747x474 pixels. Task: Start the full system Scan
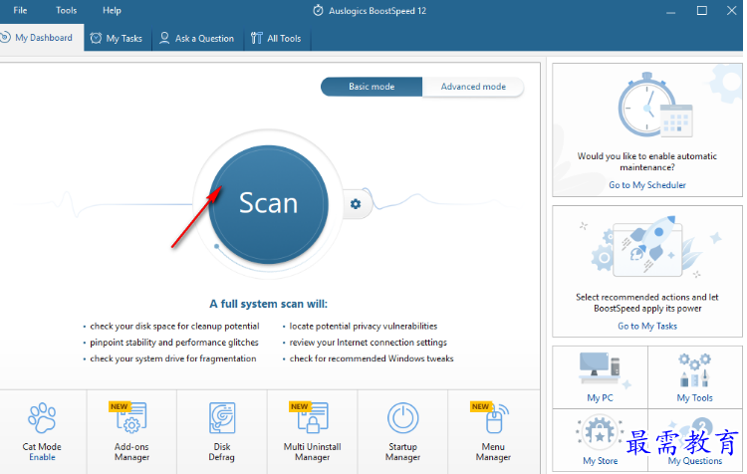pyautogui.click(x=268, y=204)
